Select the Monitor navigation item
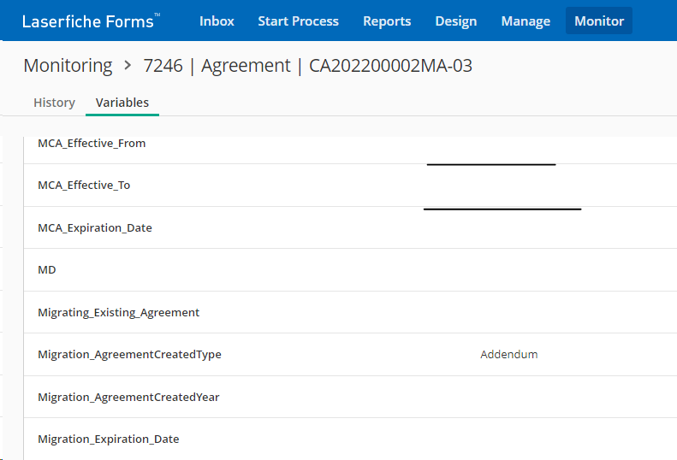Screen dimensions: 677x460 599,21
